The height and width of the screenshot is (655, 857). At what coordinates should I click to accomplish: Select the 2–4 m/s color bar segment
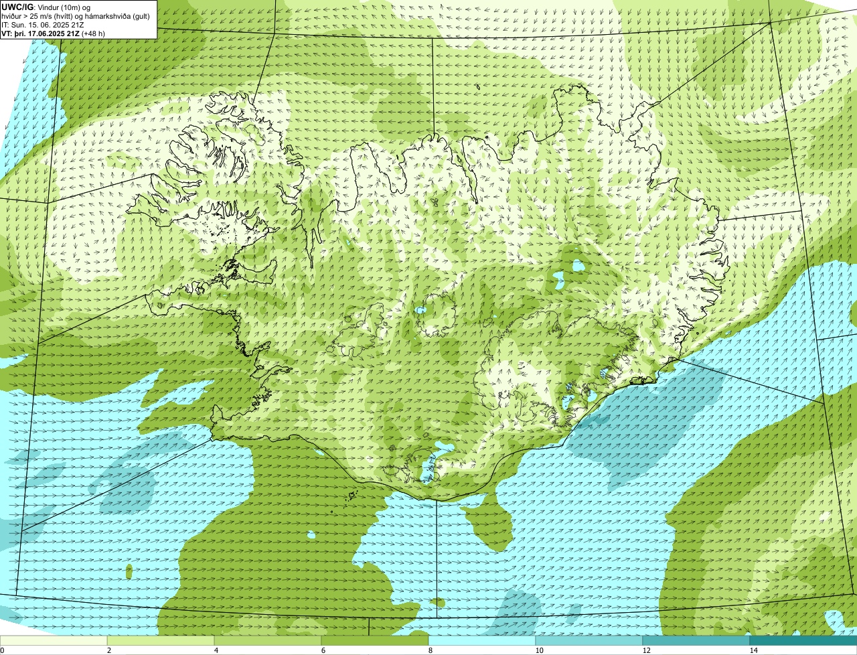tap(161, 640)
